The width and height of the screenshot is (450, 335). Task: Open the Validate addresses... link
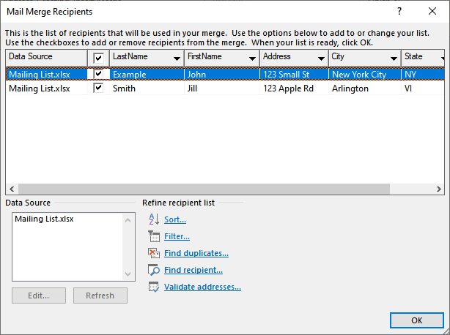click(x=202, y=287)
